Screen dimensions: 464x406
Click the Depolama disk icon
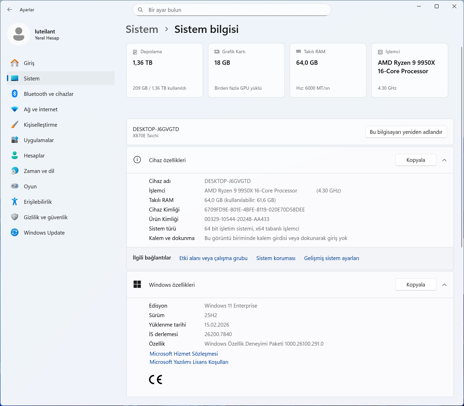point(135,52)
